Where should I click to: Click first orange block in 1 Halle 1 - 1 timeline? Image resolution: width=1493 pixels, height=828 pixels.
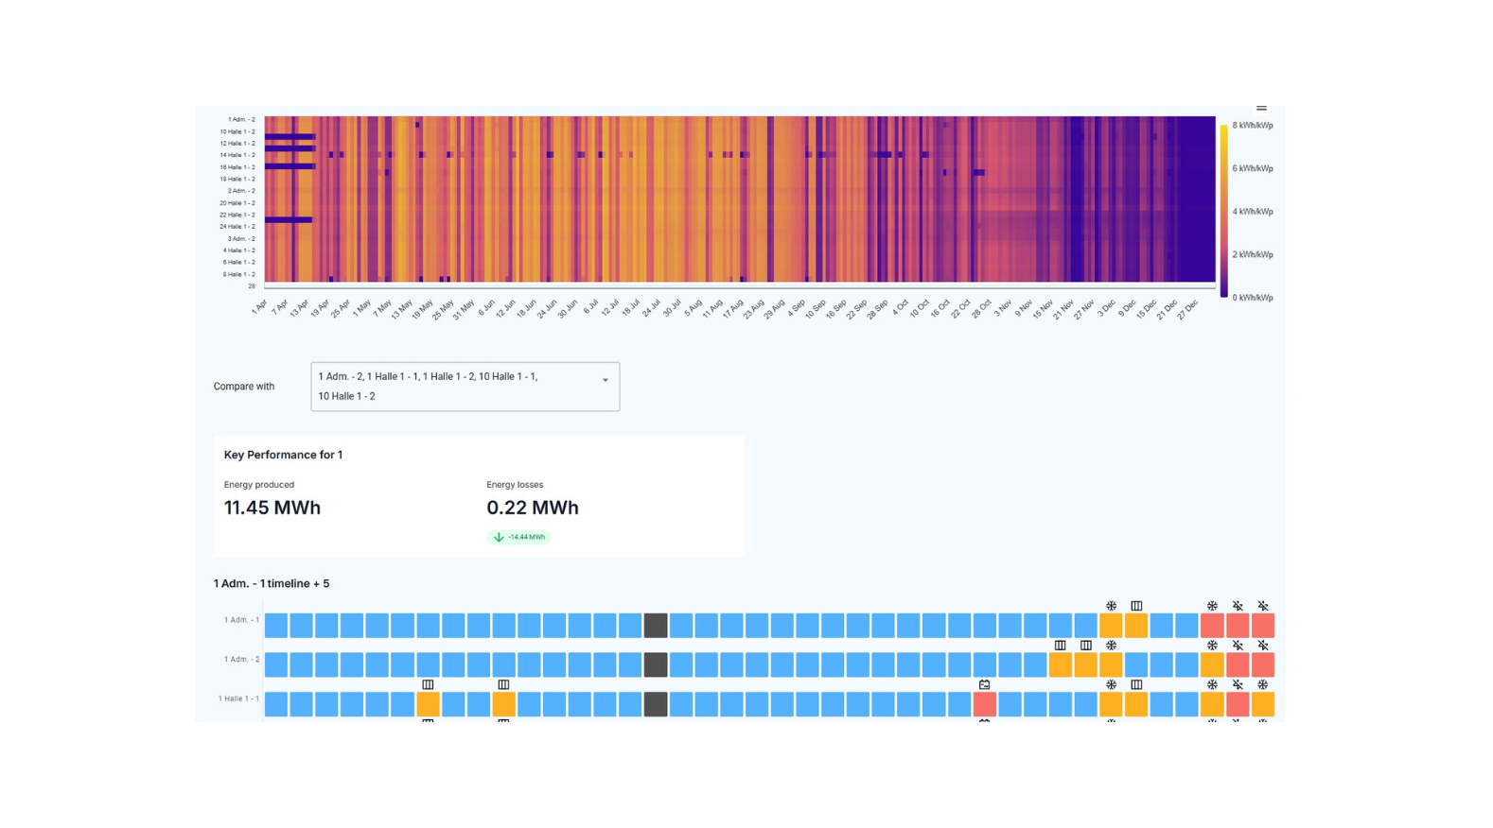[428, 704]
